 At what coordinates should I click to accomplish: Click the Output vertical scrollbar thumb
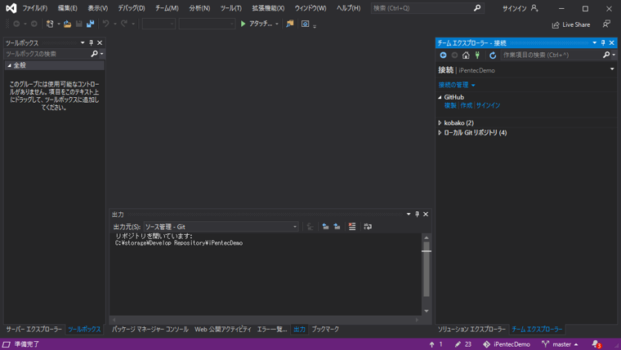coord(427,268)
